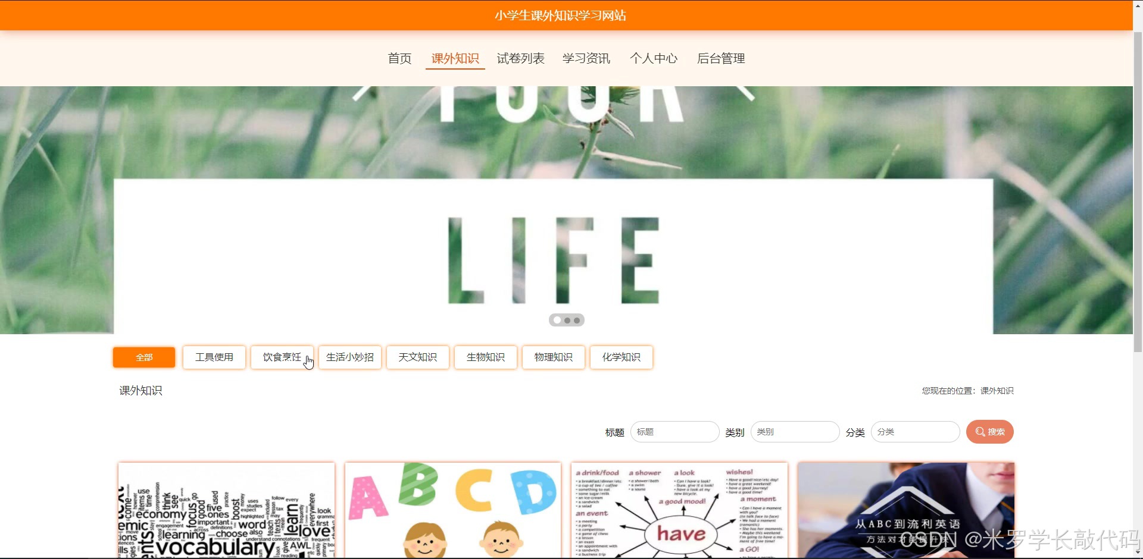Filter by 饮食烹饪 category
The image size is (1143, 559).
pyautogui.click(x=282, y=357)
